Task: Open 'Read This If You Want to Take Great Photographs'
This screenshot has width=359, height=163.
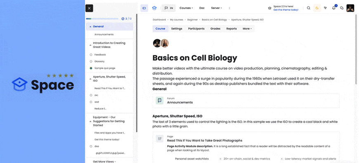Action: click(204, 140)
